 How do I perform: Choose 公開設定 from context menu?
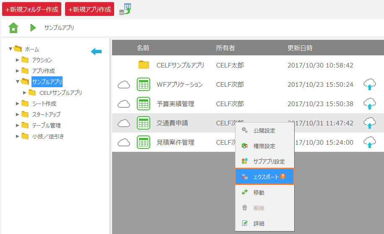click(x=264, y=130)
